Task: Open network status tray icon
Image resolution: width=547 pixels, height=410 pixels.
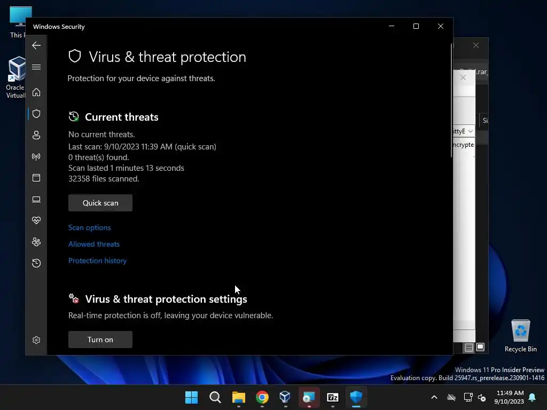Action: [x=468, y=397]
